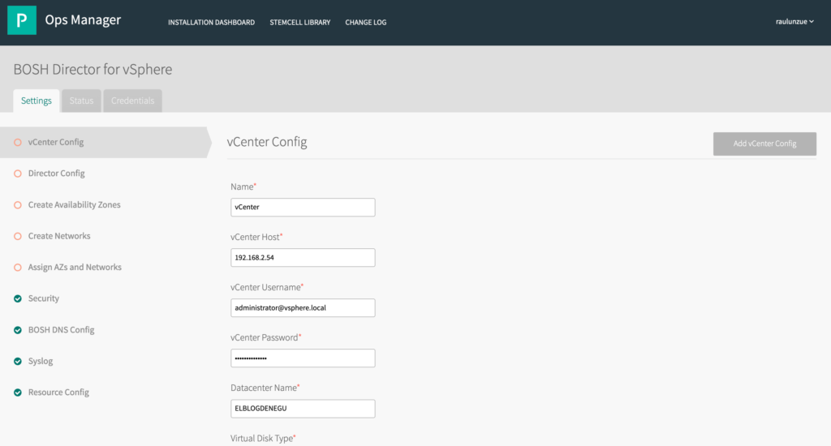Screen dimensions: 831x446
Task: Open BOSH DNS Config section
Action: (x=61, y=329)
